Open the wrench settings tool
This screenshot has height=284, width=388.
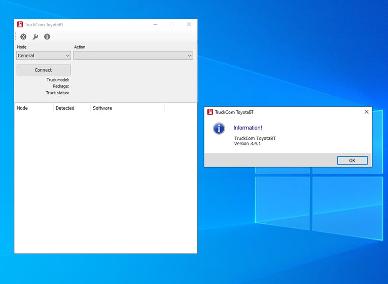point(35,36)
